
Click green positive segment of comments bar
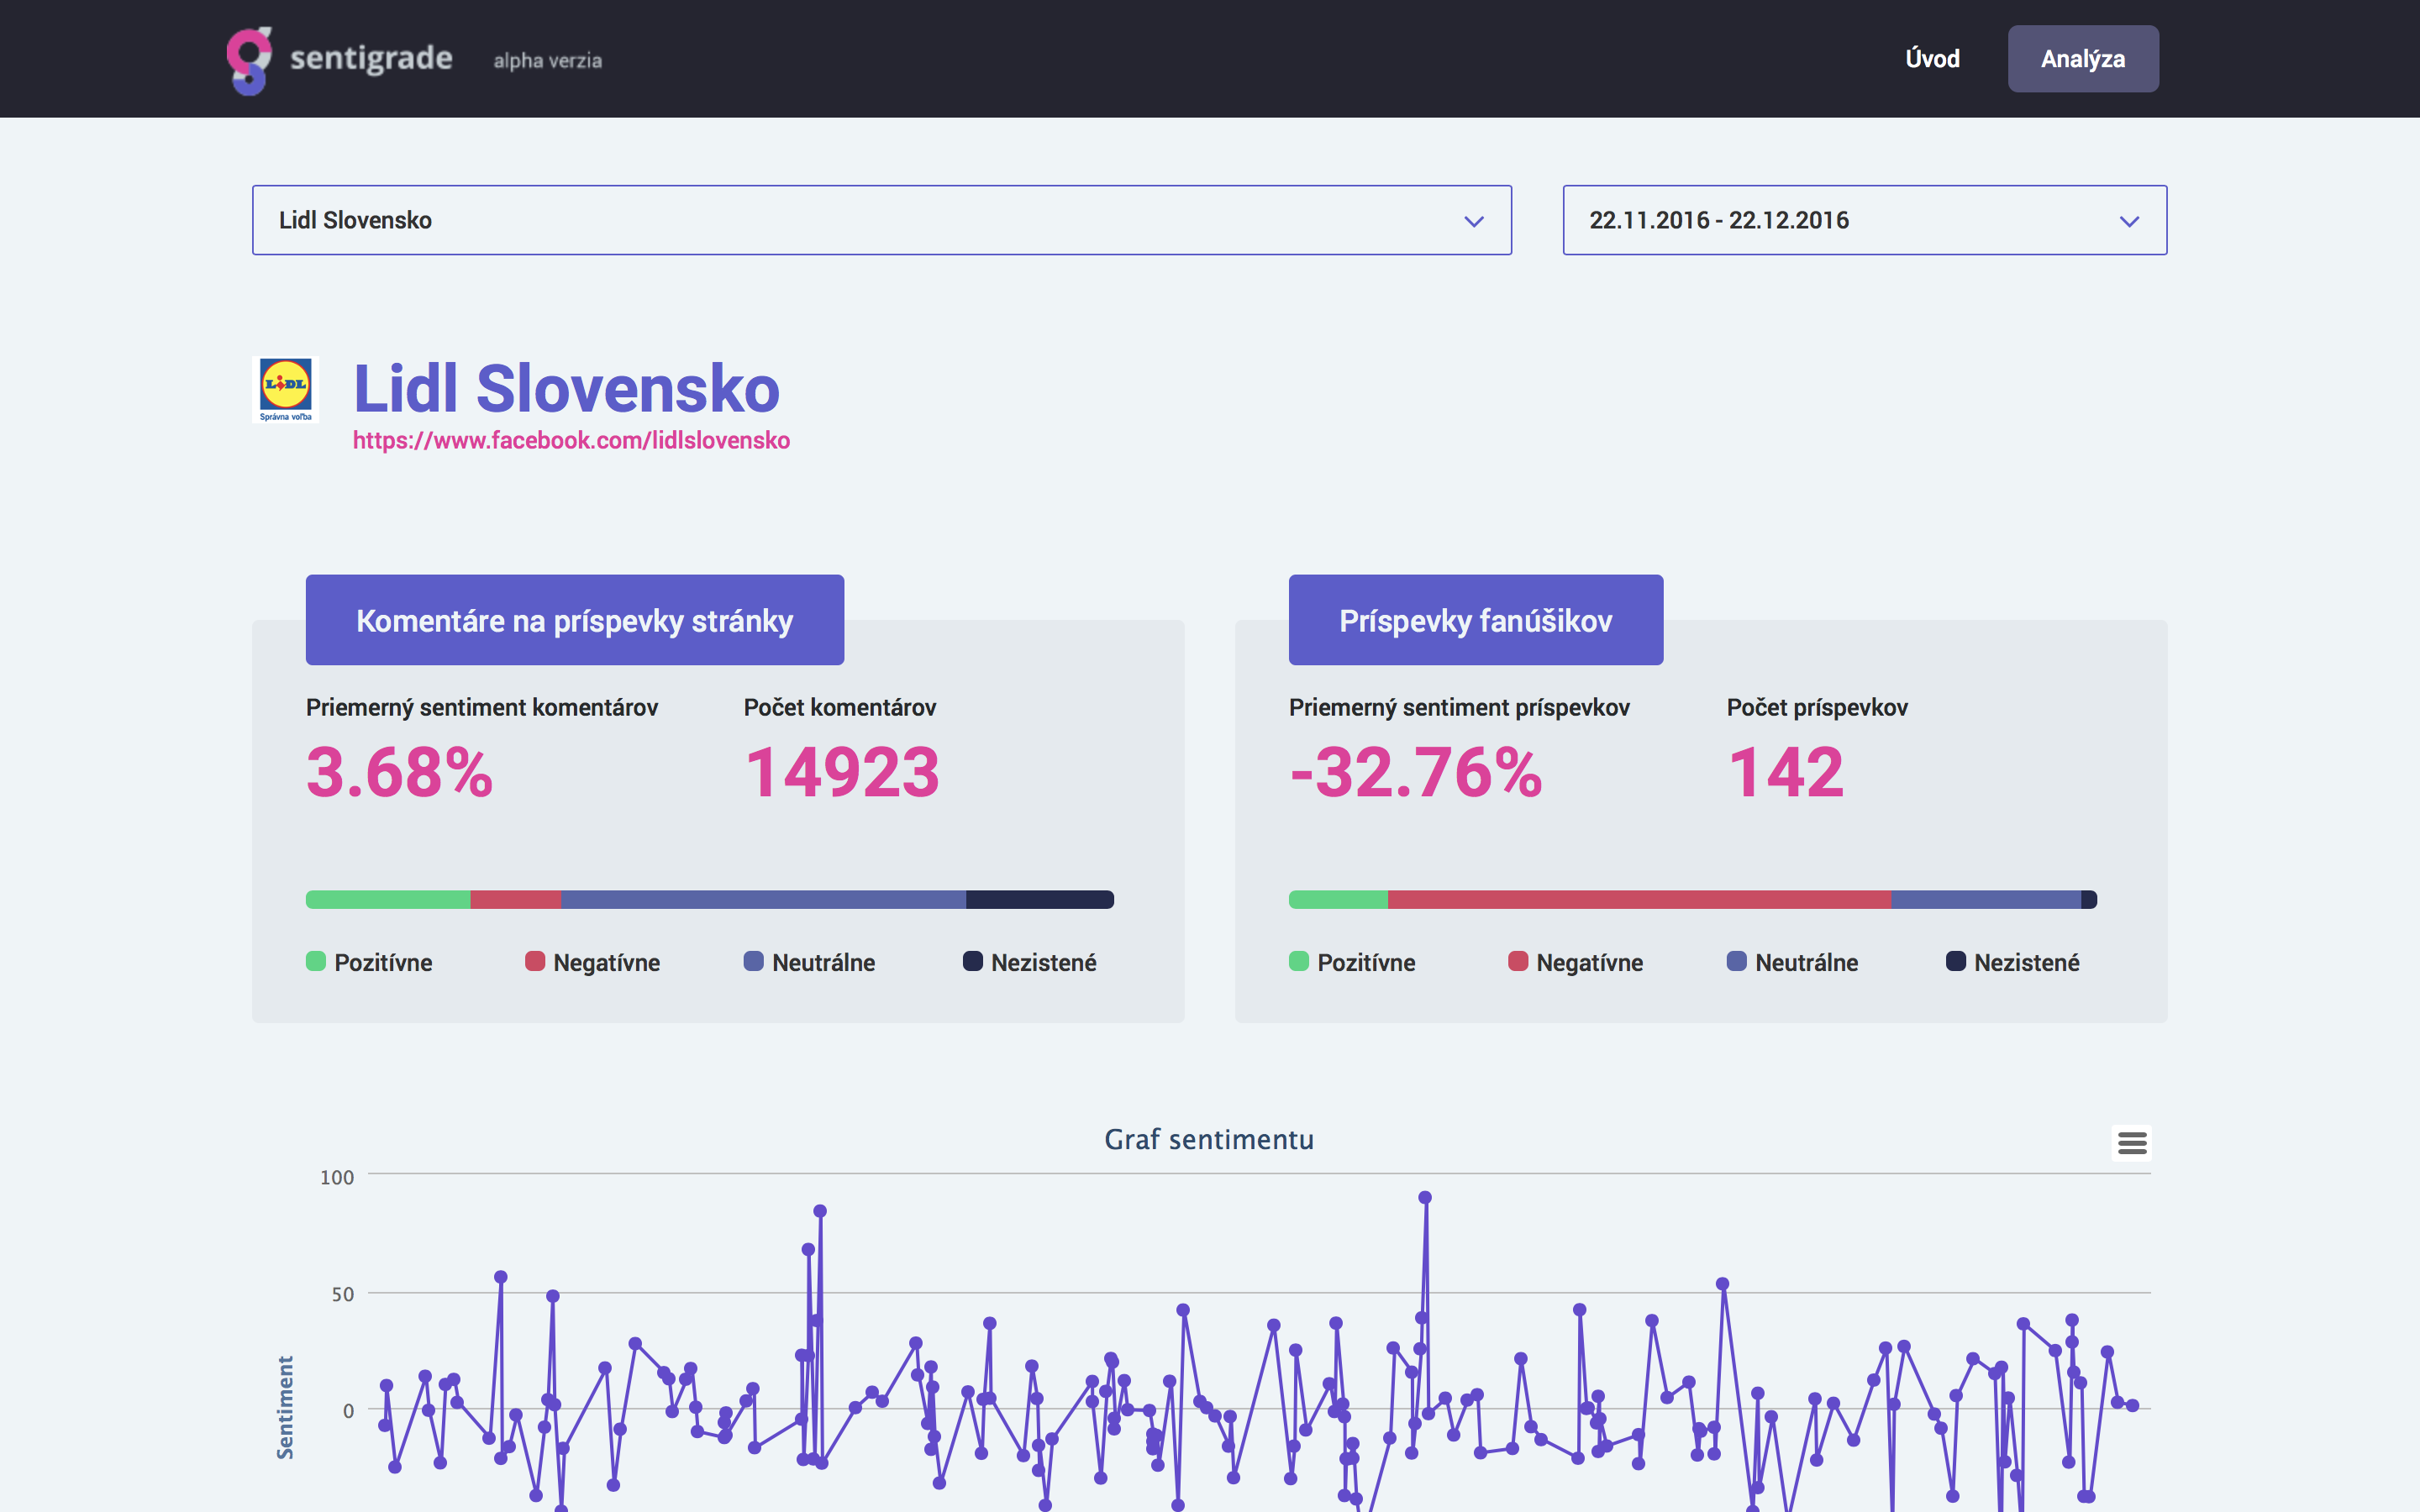(x=388, y=899)
